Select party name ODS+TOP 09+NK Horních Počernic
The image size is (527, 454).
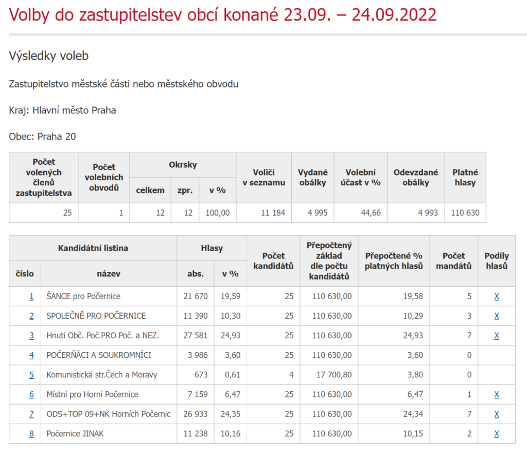point(109,414)
